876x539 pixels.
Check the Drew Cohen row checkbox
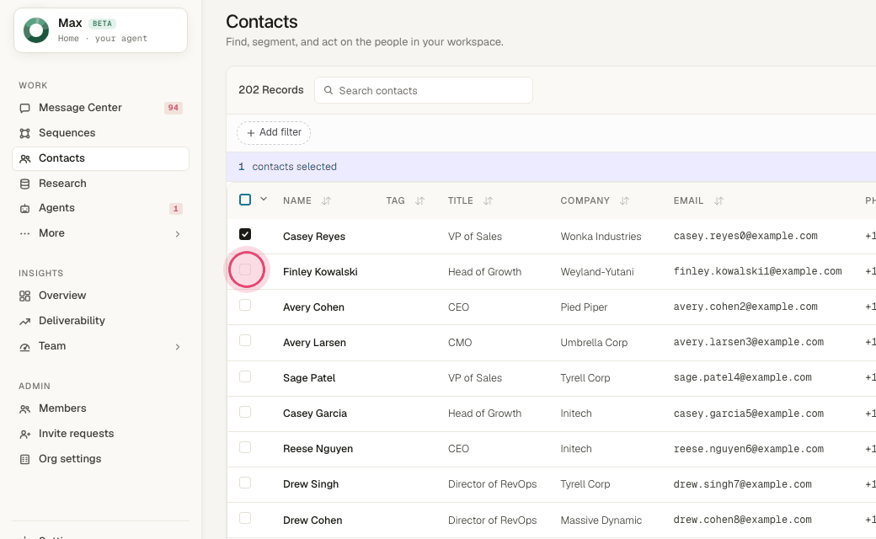(x=245, y=518)
